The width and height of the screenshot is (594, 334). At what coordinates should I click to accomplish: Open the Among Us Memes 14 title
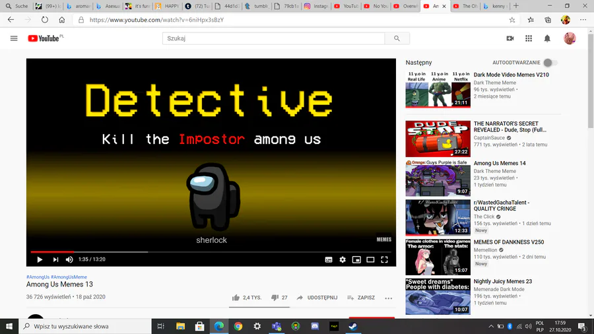tap(500, 163)
